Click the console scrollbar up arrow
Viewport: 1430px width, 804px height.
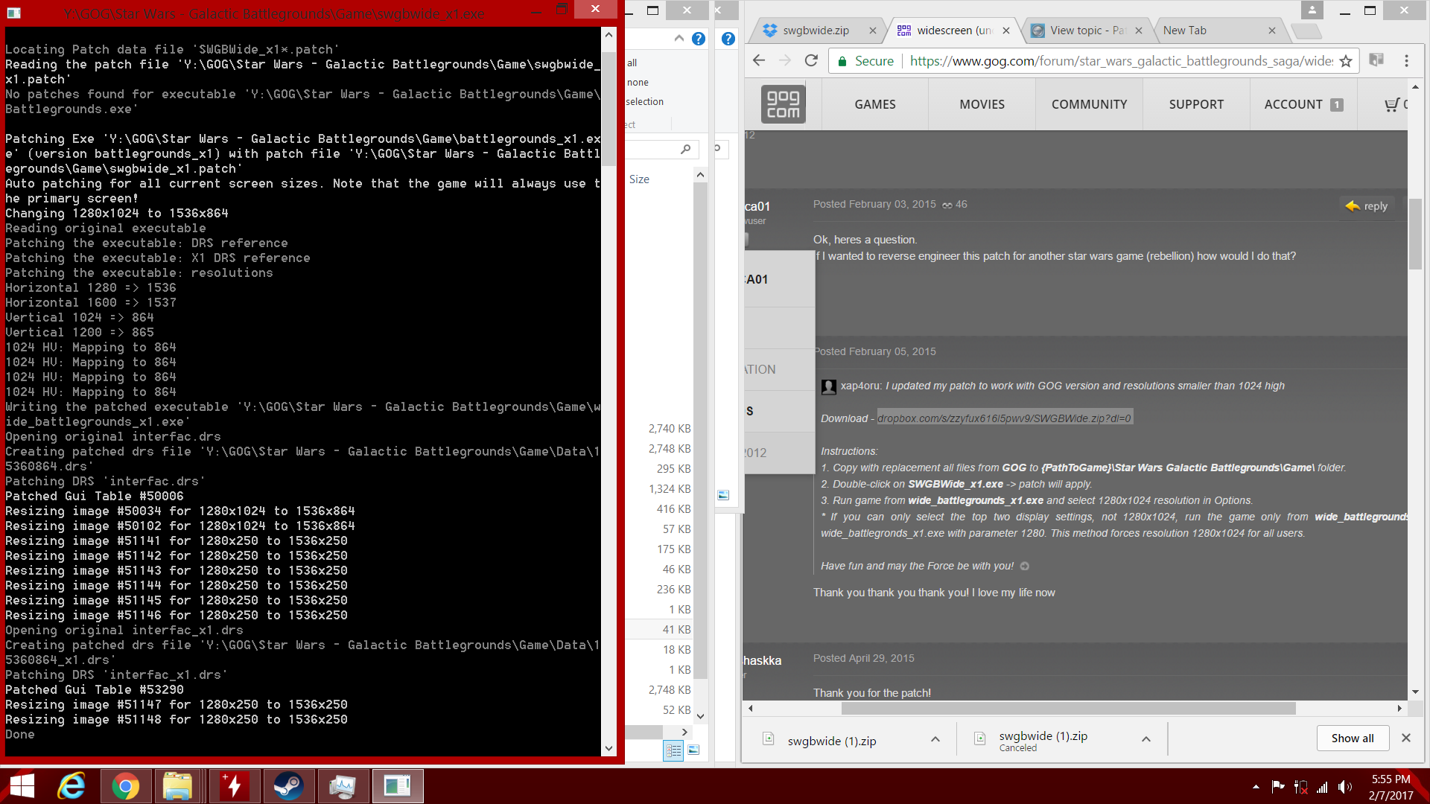click(608, 35)
